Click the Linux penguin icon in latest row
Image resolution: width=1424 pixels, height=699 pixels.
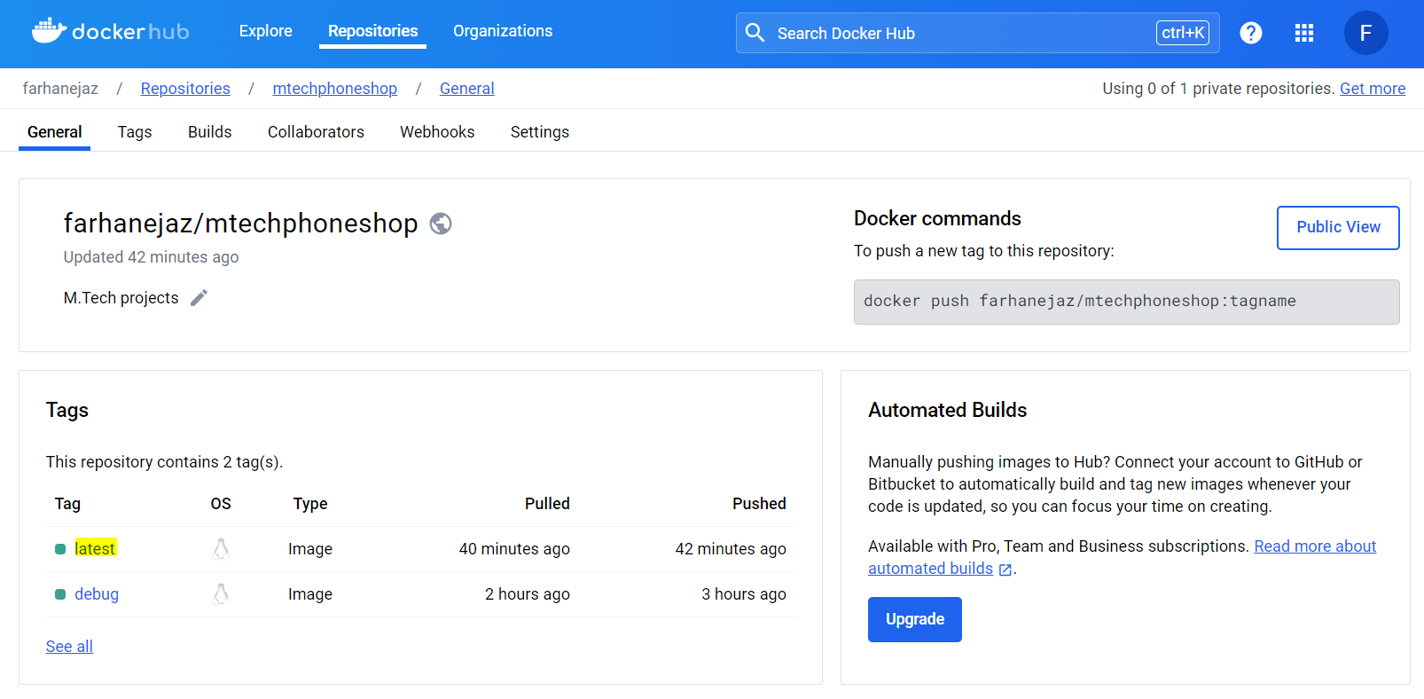coord(221,549)
